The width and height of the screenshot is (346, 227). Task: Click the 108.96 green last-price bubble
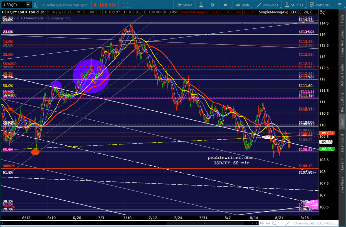click(x=327, y=149)
